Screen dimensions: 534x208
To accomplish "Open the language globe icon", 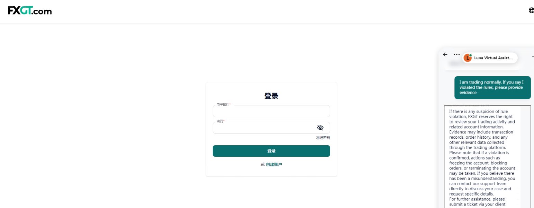I will click(x=531, y=10).
